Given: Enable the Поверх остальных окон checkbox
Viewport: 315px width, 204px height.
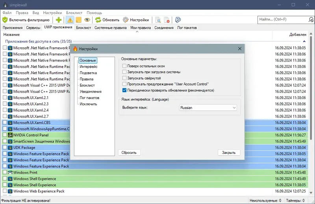Looking at the screenshot, I should pos(124,66).
